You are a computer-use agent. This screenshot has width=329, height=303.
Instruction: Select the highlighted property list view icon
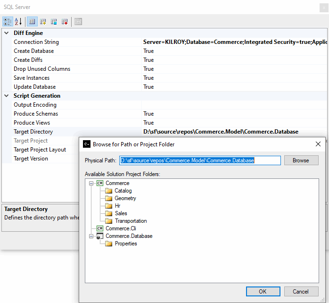click(32, 22)
